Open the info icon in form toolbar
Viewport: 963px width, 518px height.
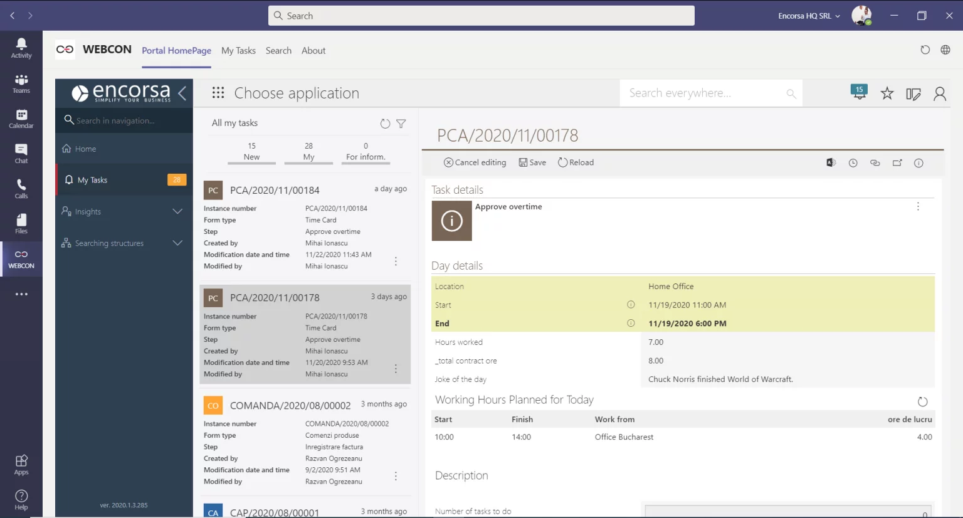pos(919,163)
